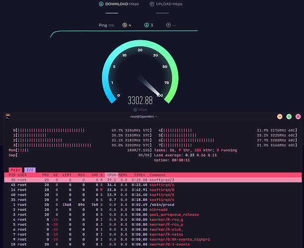Select the ksoftirqd/4 process row
Image resolution: width=304 pixels, height=248 pixels.
tap(153, 200)
